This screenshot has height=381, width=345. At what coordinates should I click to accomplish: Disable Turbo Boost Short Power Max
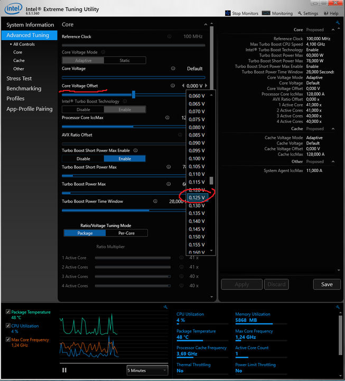(x=83, y=159)
